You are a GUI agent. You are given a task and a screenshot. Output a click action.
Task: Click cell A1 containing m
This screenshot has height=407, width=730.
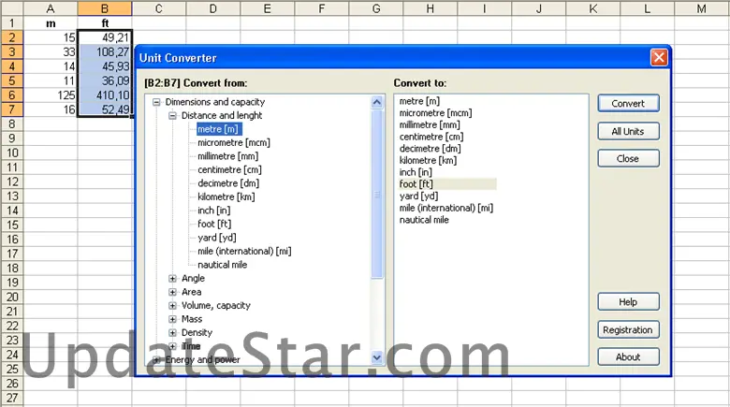tap(51, 22)
